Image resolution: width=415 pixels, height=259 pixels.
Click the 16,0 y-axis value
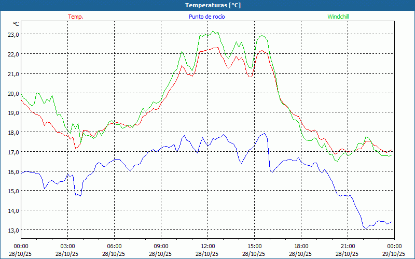(x=13, y=172)
